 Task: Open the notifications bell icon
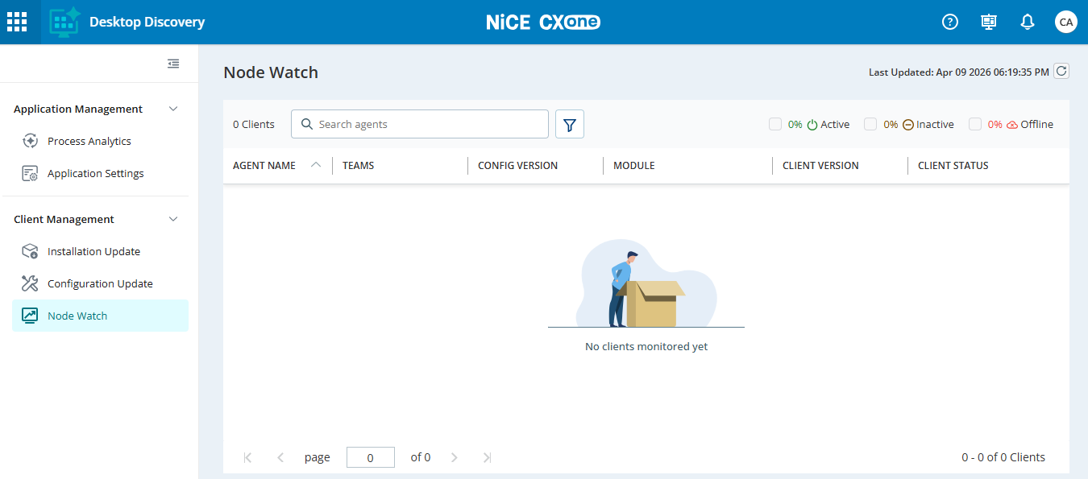pyautogui.click(x=1028, y=22)
